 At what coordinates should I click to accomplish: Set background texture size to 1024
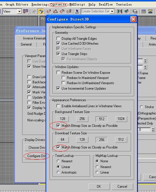pos(121,119)
